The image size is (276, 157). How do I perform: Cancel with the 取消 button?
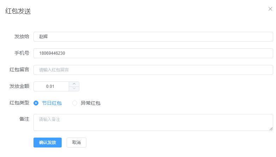(x=76, y=143)
